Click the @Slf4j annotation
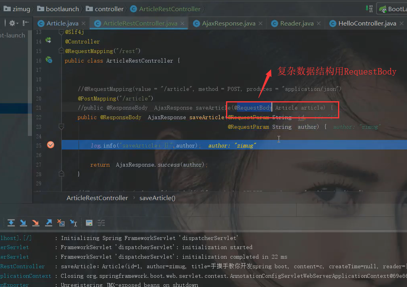The height and width of the screenshot is (287, 407). point(74,32)
